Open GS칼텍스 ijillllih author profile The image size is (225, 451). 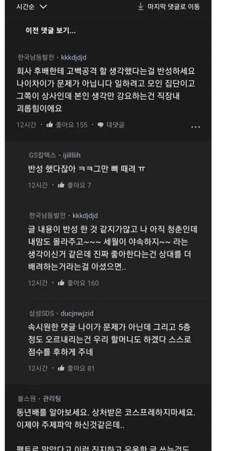click(57, 155)
